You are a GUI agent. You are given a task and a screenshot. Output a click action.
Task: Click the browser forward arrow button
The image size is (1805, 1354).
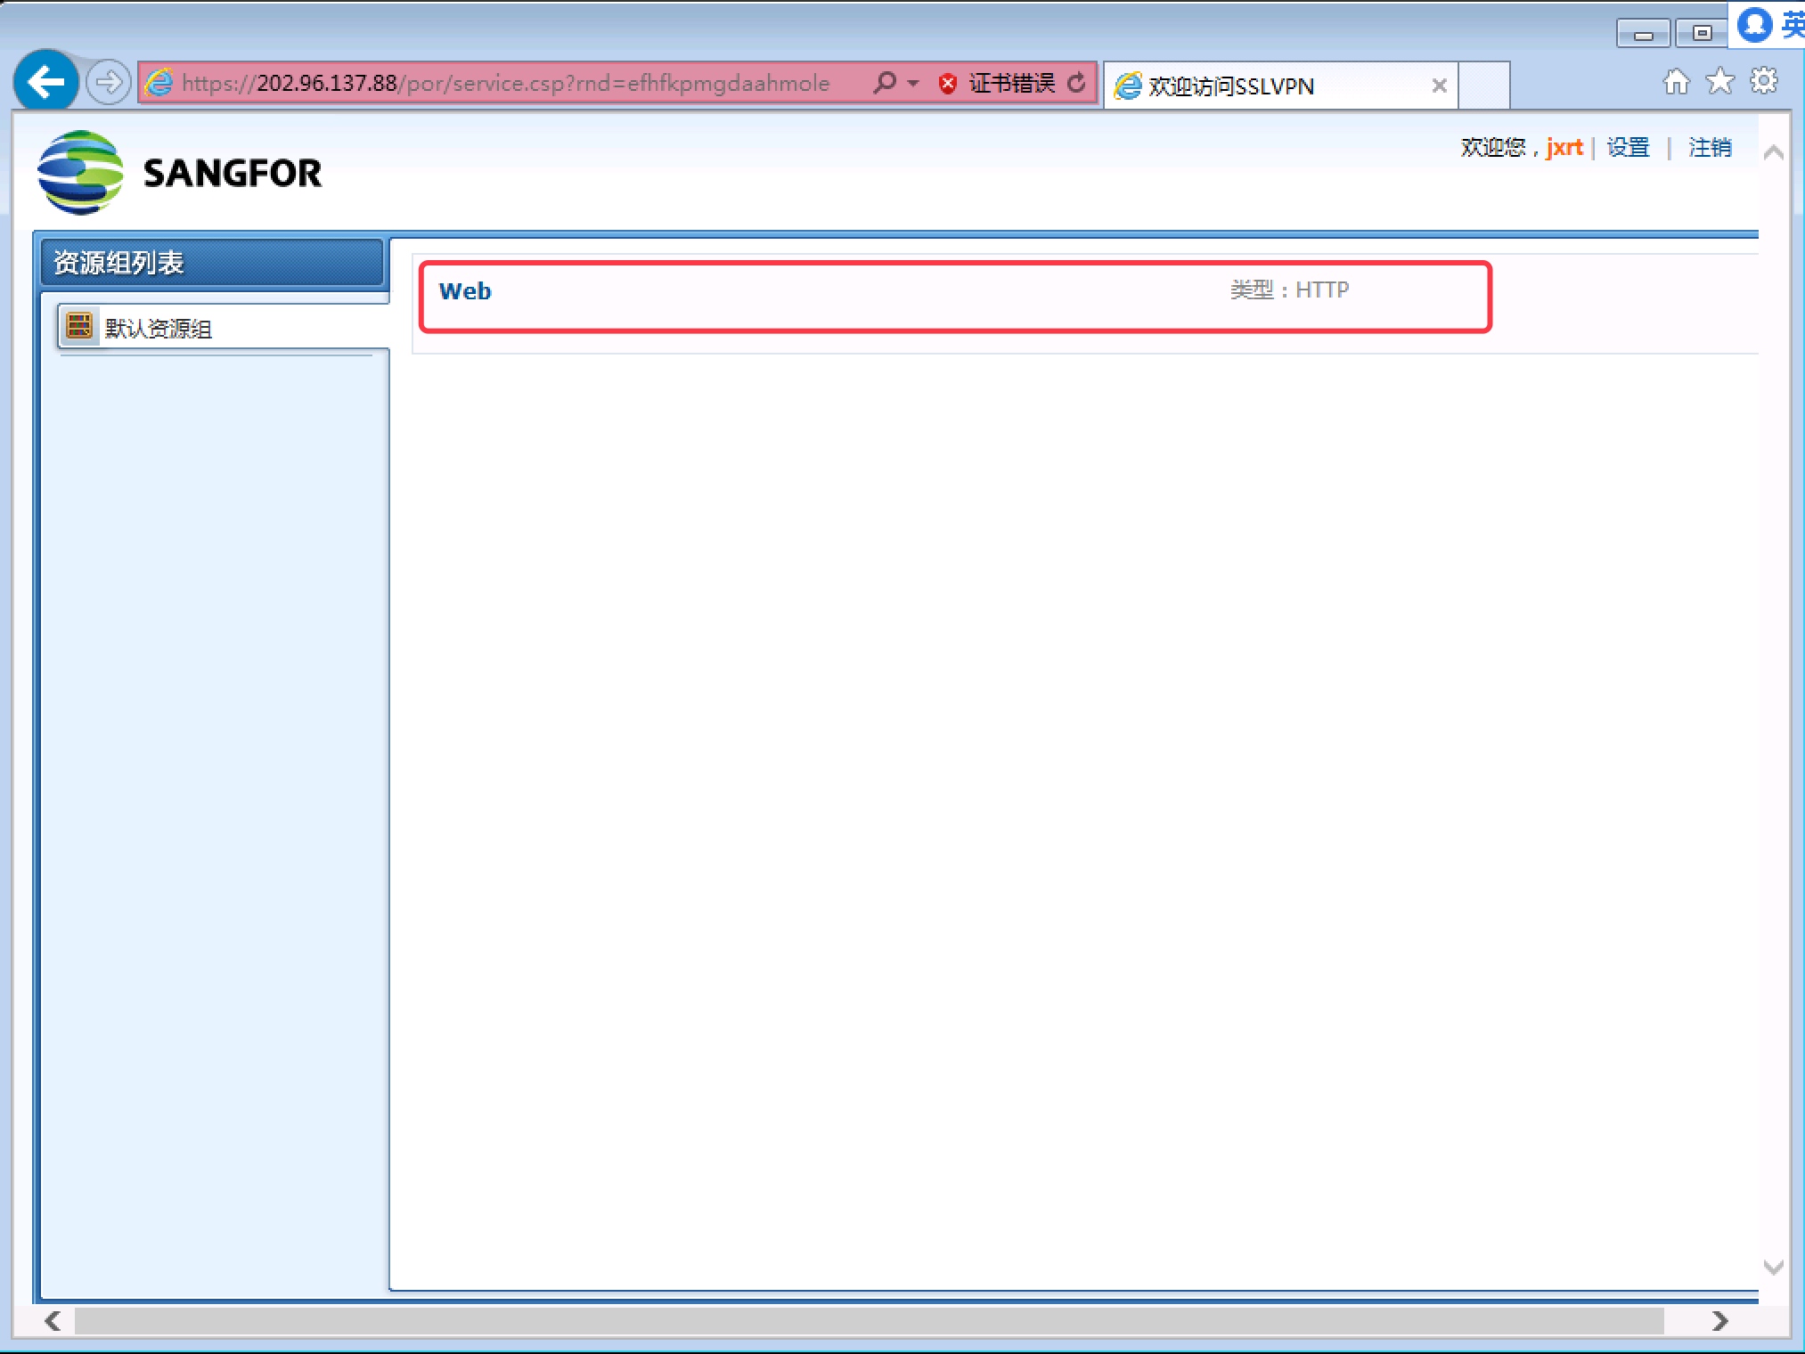point(109,83)
